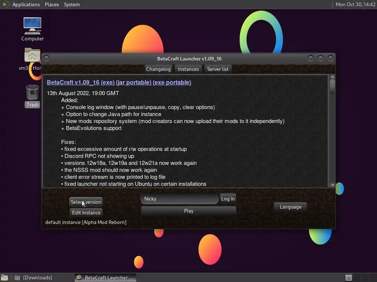Click the changelog scrollbar thumb
Image resolution: width=377 pixels, height=282 pixels.
332,87
